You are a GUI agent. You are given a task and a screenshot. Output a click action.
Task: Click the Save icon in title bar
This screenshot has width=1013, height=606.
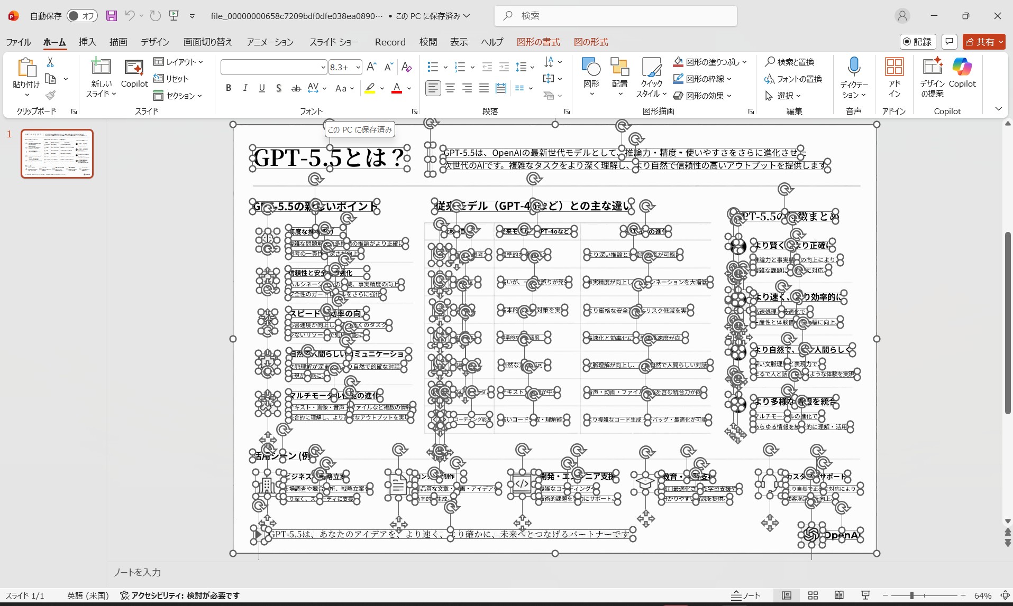[111, 16]
